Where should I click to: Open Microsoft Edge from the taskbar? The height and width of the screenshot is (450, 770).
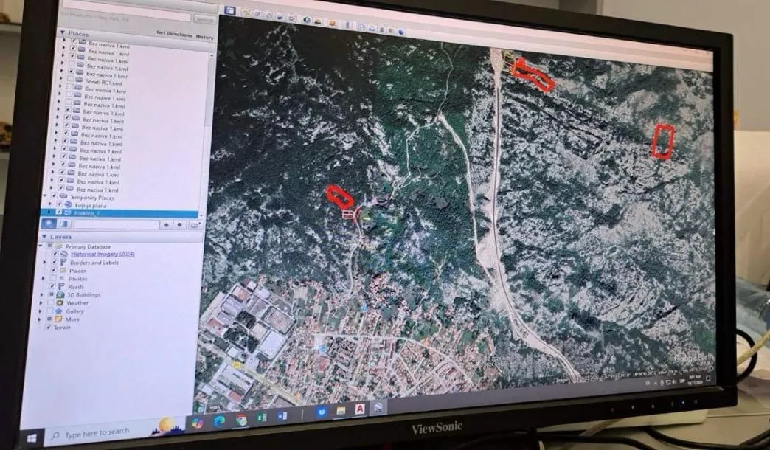click(219, 420)
